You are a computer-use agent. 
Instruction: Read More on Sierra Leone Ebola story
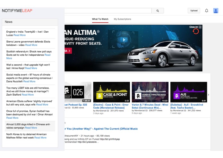pos(31,45)
